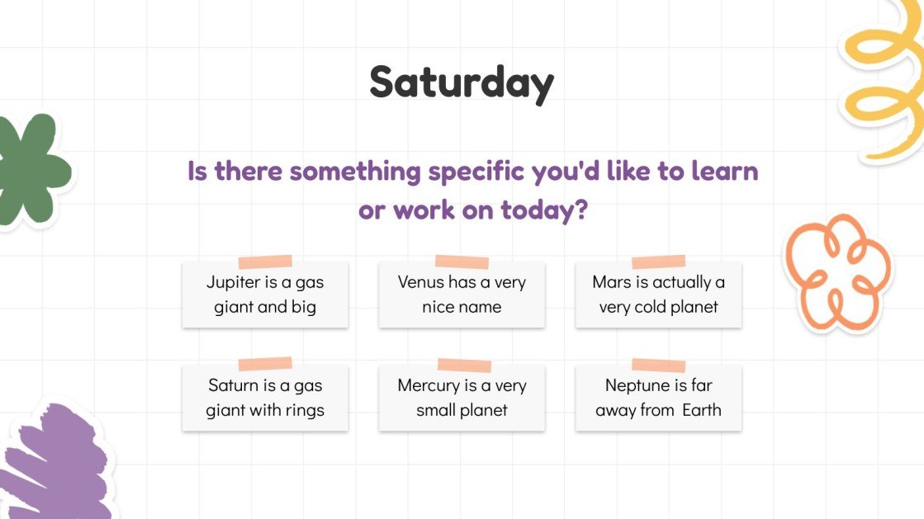
Task: Select the 'Mars is actually a very cold' note
Action: click(x=658, y=295)
